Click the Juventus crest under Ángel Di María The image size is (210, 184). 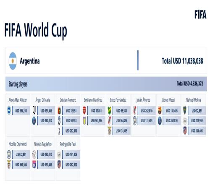coord(34,110)
